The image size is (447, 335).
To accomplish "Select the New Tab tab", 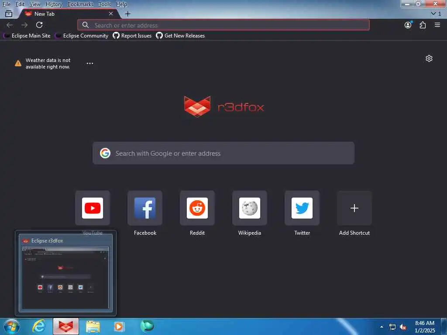I will pyautogui.click(x=69, y=14).
